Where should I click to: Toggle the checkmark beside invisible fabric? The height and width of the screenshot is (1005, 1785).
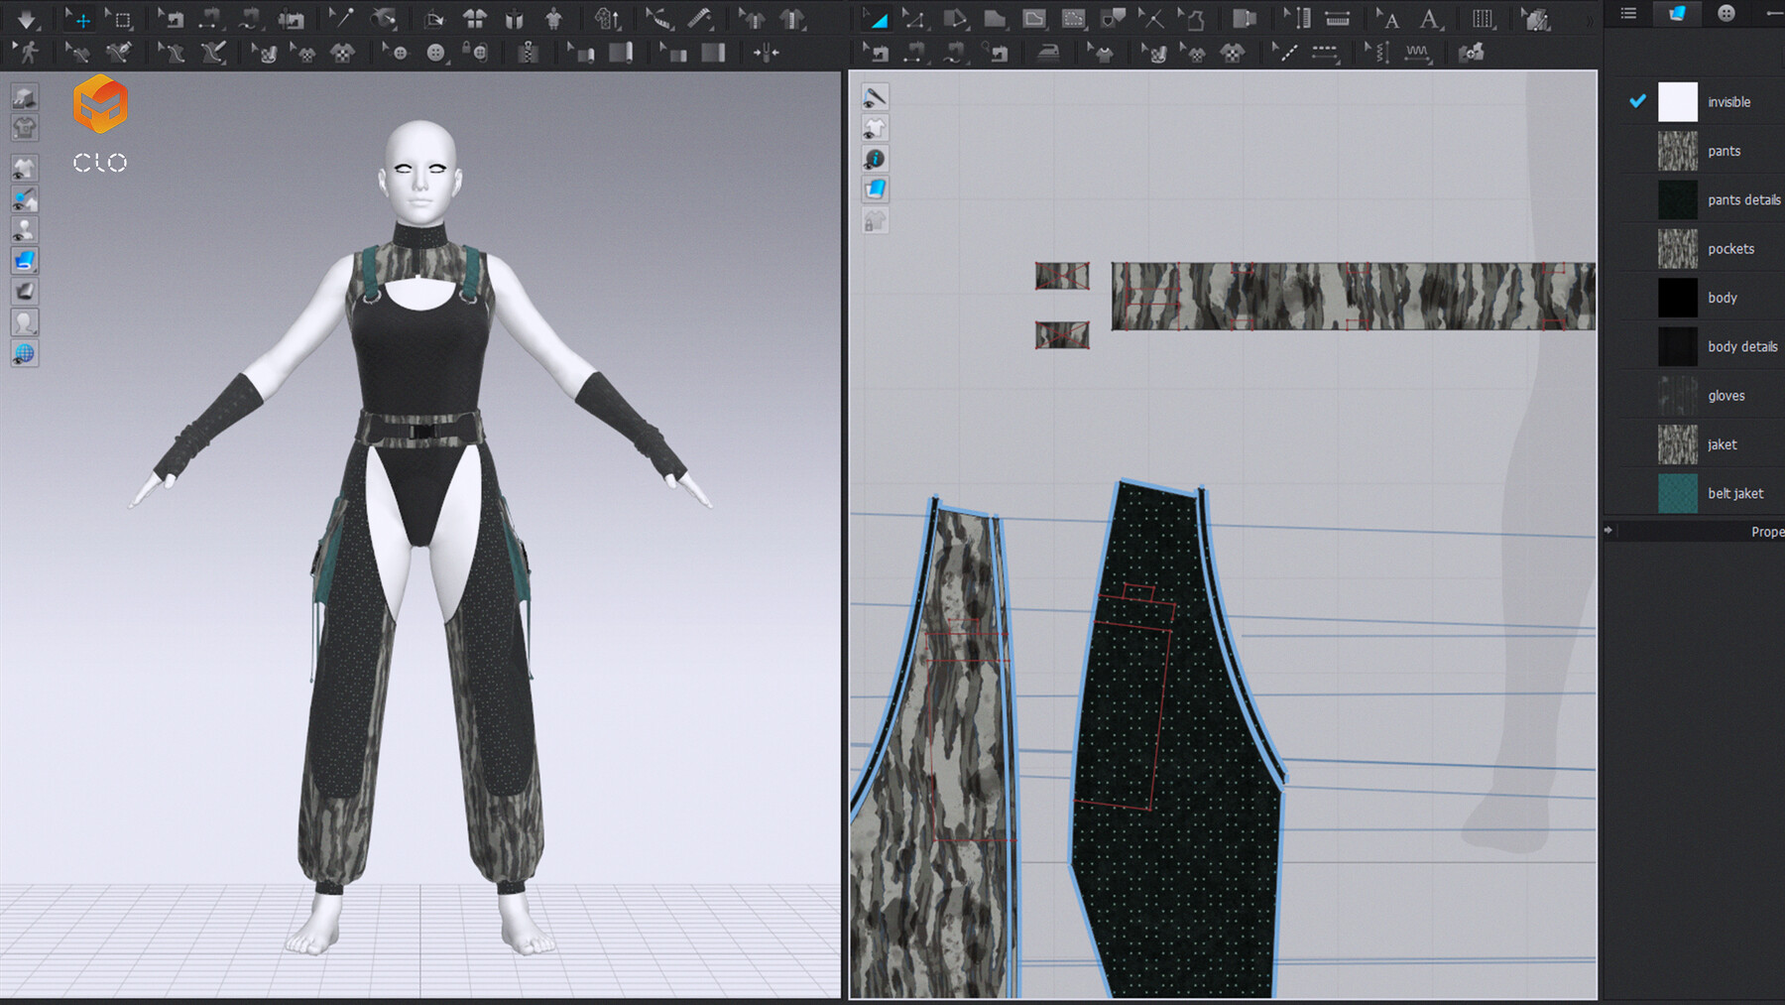(x=1637, y=101)
